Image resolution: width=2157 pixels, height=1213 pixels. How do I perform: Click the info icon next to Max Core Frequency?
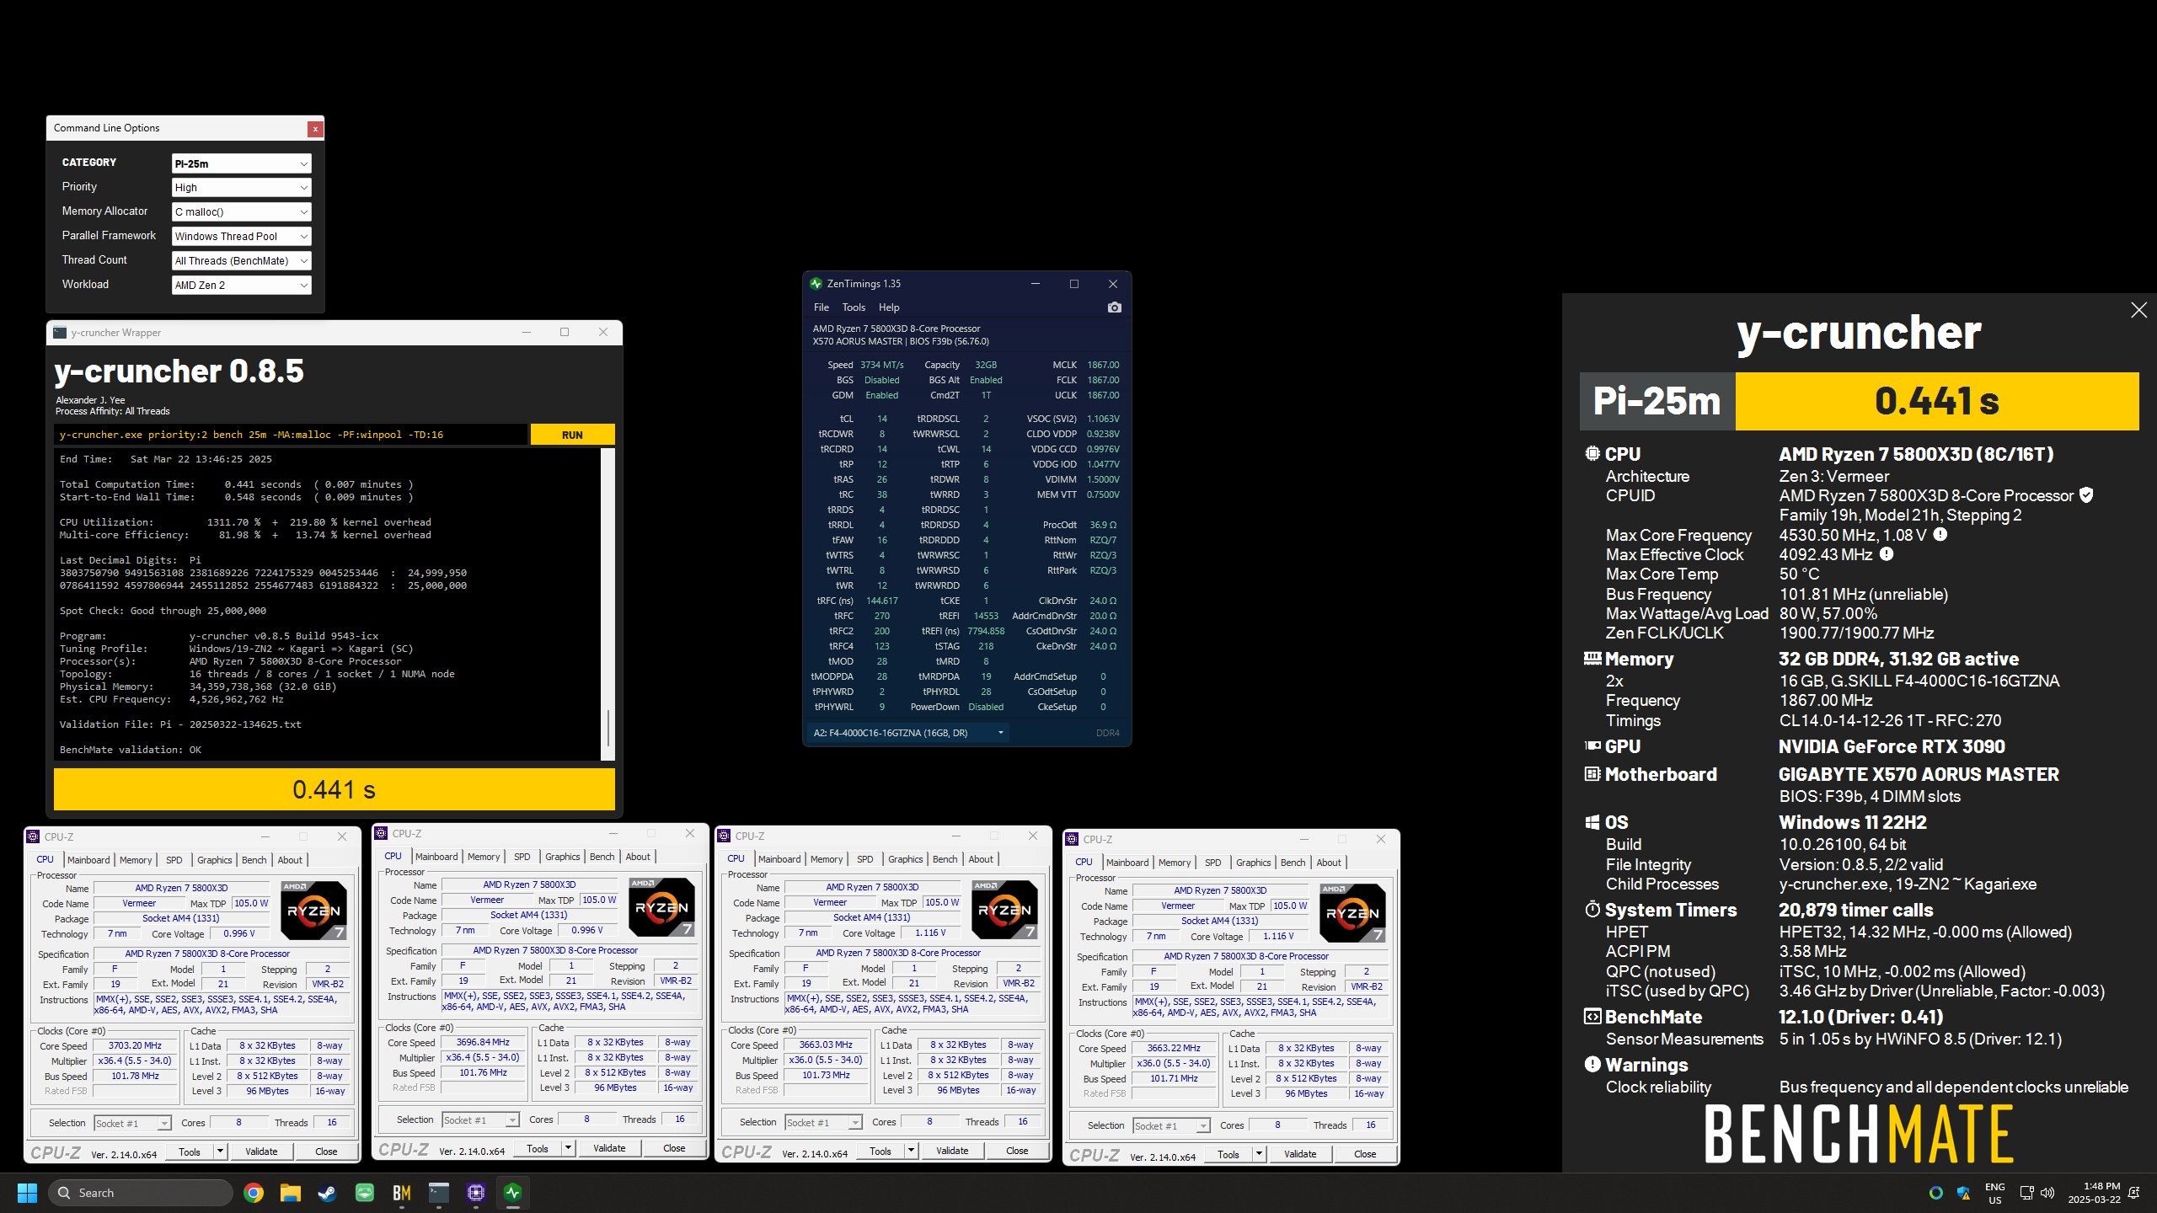tap(1940, 534)
